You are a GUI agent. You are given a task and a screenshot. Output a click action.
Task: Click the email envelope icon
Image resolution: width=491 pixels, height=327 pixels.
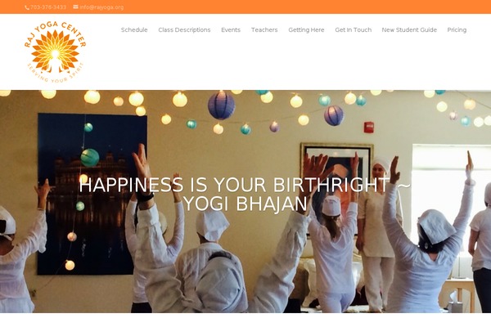(x=76, y=7)
